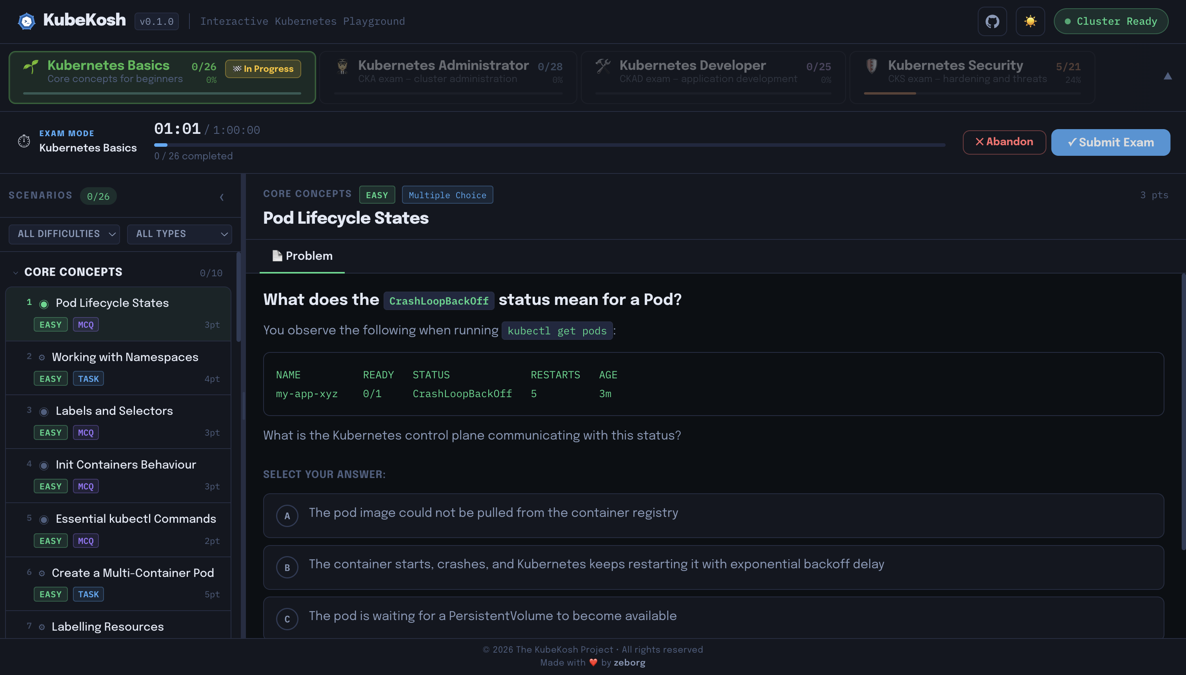1186x675 pixels.
Task: Click the v0.1.0 version badge
Action: tap(156, 21)
